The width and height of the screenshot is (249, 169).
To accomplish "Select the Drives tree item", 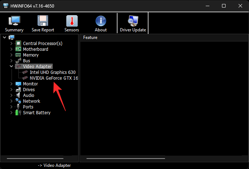I will tap(29, 90).
